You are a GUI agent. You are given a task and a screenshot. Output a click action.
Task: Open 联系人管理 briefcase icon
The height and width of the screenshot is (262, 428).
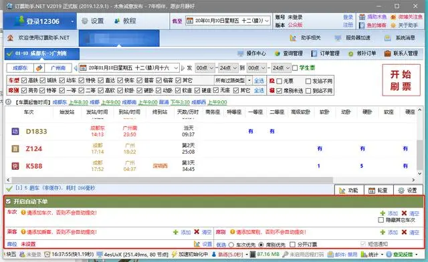pyautogui.click(x=388, y=53)
